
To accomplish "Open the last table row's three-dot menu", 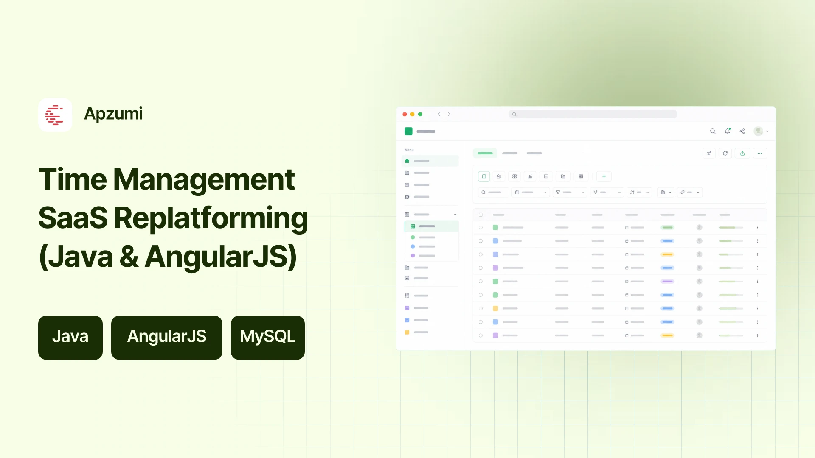I will point(757,335).
